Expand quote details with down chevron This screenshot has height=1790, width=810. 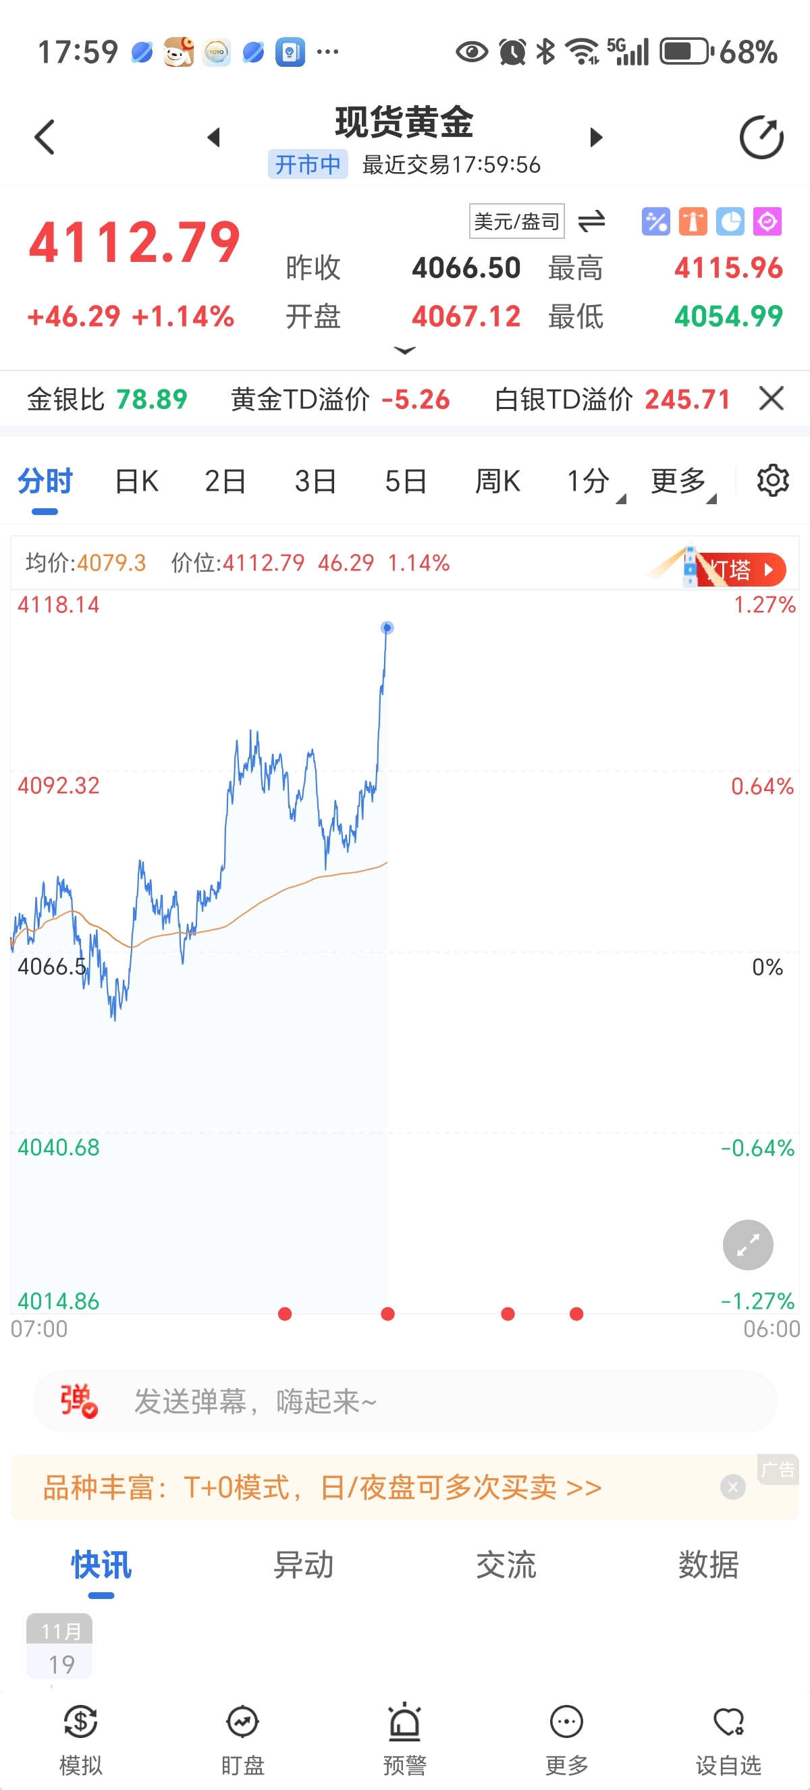pos(404,351)
